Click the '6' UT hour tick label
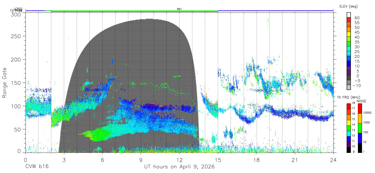This screenshot has width=375, height=173. [x=102, y=160]
